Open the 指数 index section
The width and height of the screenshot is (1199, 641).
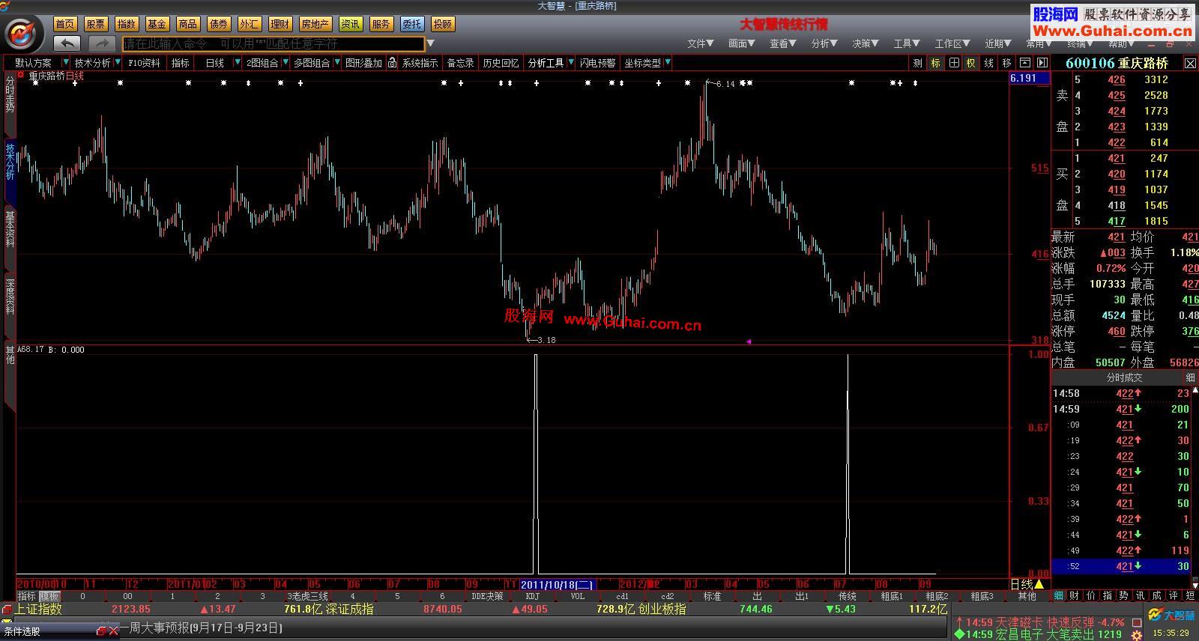click(x=127, y=24)
